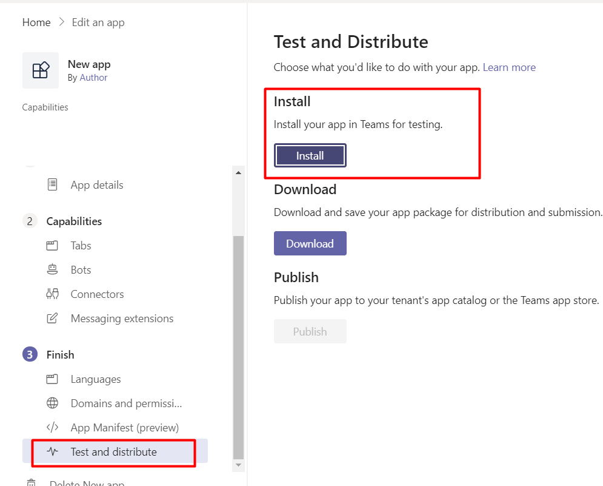Open the Learn more link
This screenshot has width=603, height=486.
(x=509, y=67)
